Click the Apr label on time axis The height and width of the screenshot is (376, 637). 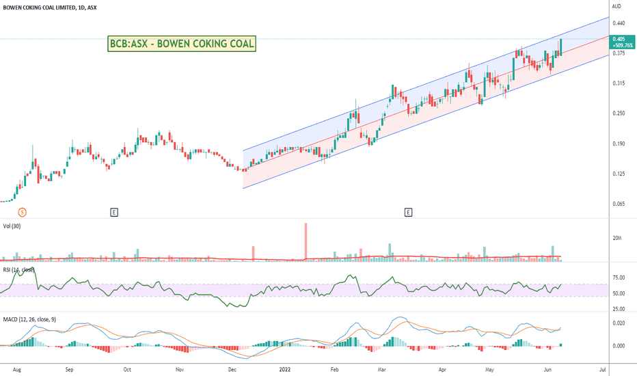(x=442, y=369)
